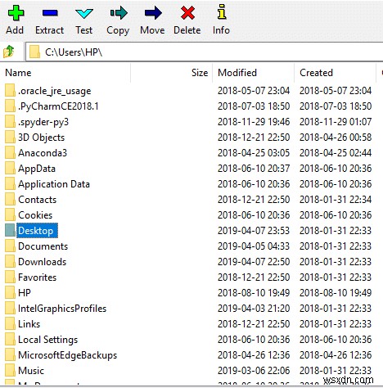Click Downloads modified date 2019-04-07 22:50
The image size is (383, 388).
click(x=254, y=262)
